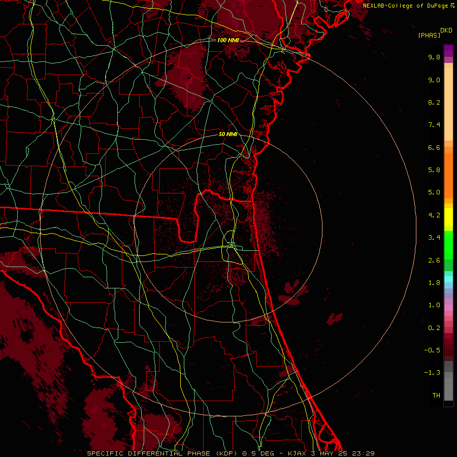Viewport: 457px width, 457px height.
Task: Click the [PHAS] units label
Action: (x=429, y=36)
